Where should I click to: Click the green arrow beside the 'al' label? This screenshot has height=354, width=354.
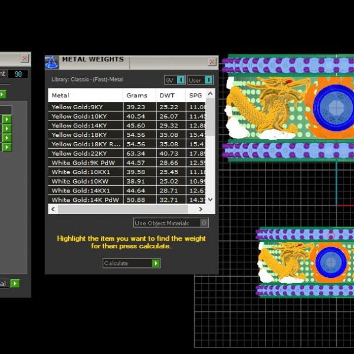pos(15,283)
